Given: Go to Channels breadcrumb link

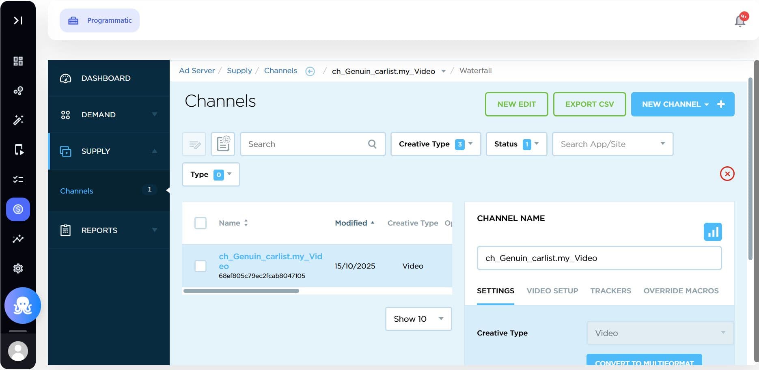Looking at the screenshot, I should tap(280, 71).
